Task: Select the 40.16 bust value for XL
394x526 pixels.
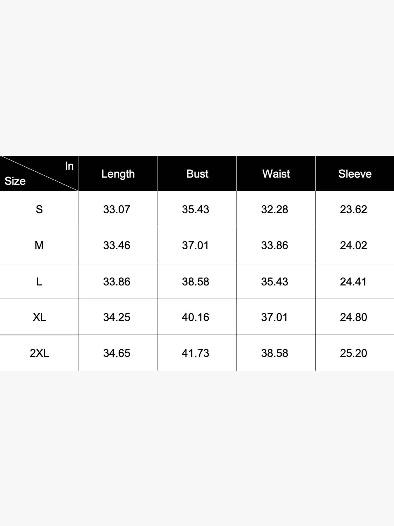Action: point(195,317)
